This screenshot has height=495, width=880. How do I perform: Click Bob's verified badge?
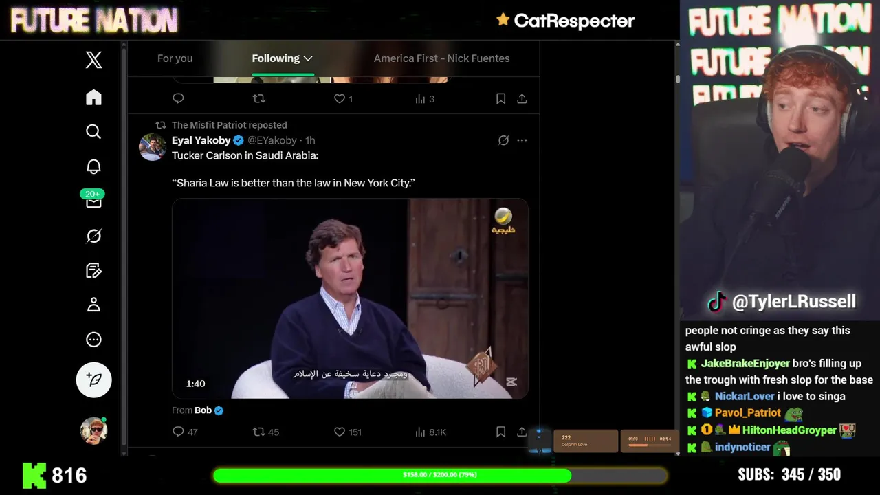click(219, 410)
